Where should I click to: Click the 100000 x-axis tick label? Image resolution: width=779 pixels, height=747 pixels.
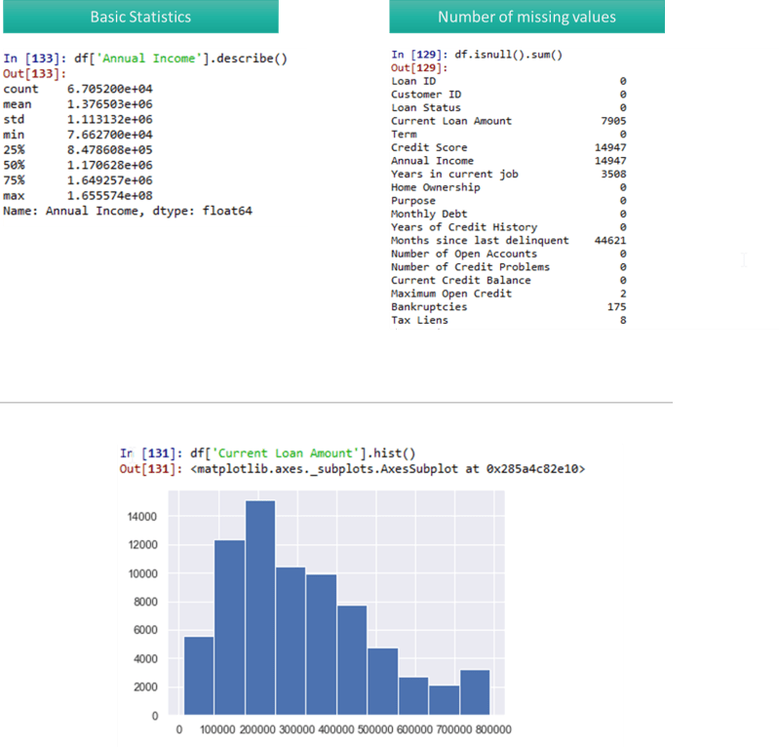[217, 729]
